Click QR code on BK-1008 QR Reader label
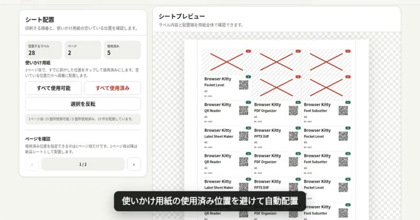The height and width of the screenshot is (220, 420). pyautogui.click(x=244, y=162)
